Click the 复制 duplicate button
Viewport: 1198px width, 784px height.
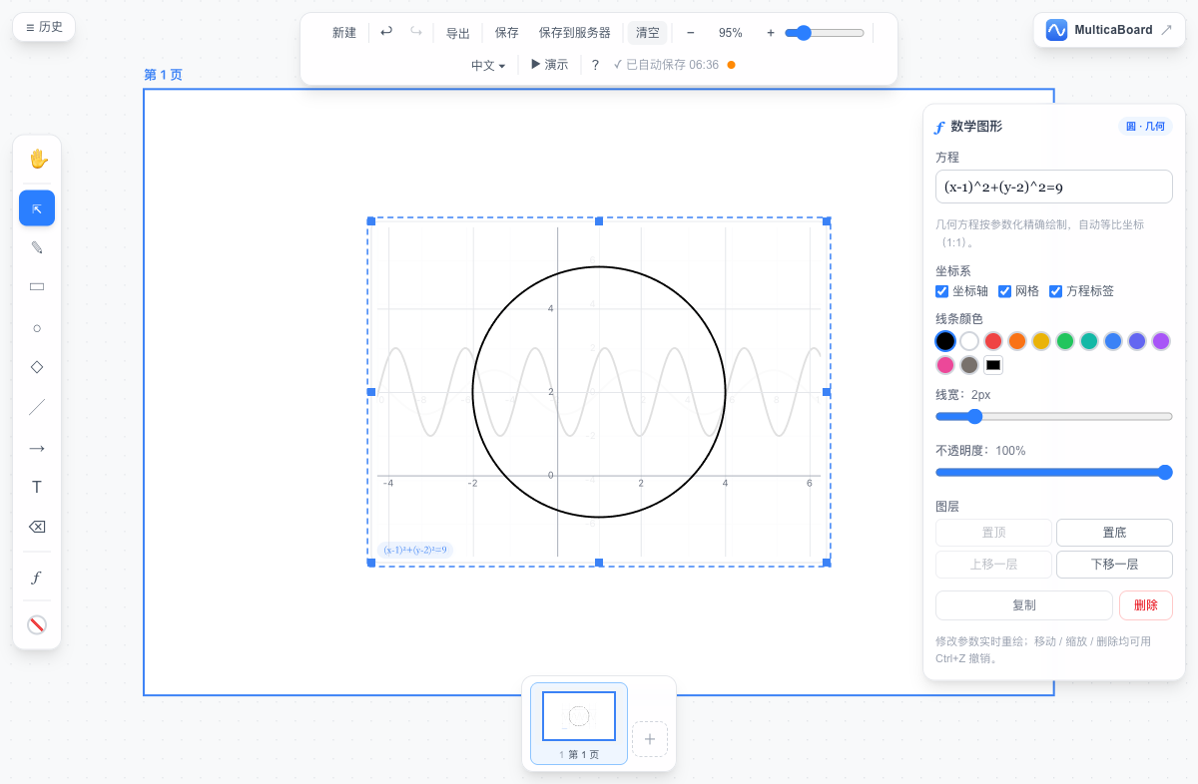click(1024, 605)
